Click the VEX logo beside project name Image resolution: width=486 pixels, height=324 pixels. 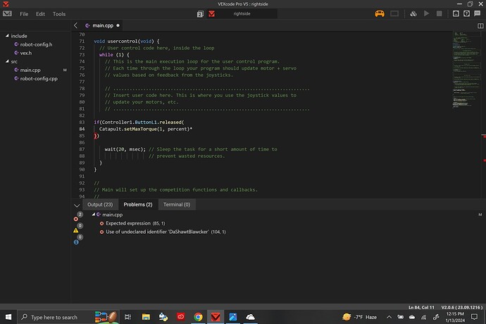[212, 14]
